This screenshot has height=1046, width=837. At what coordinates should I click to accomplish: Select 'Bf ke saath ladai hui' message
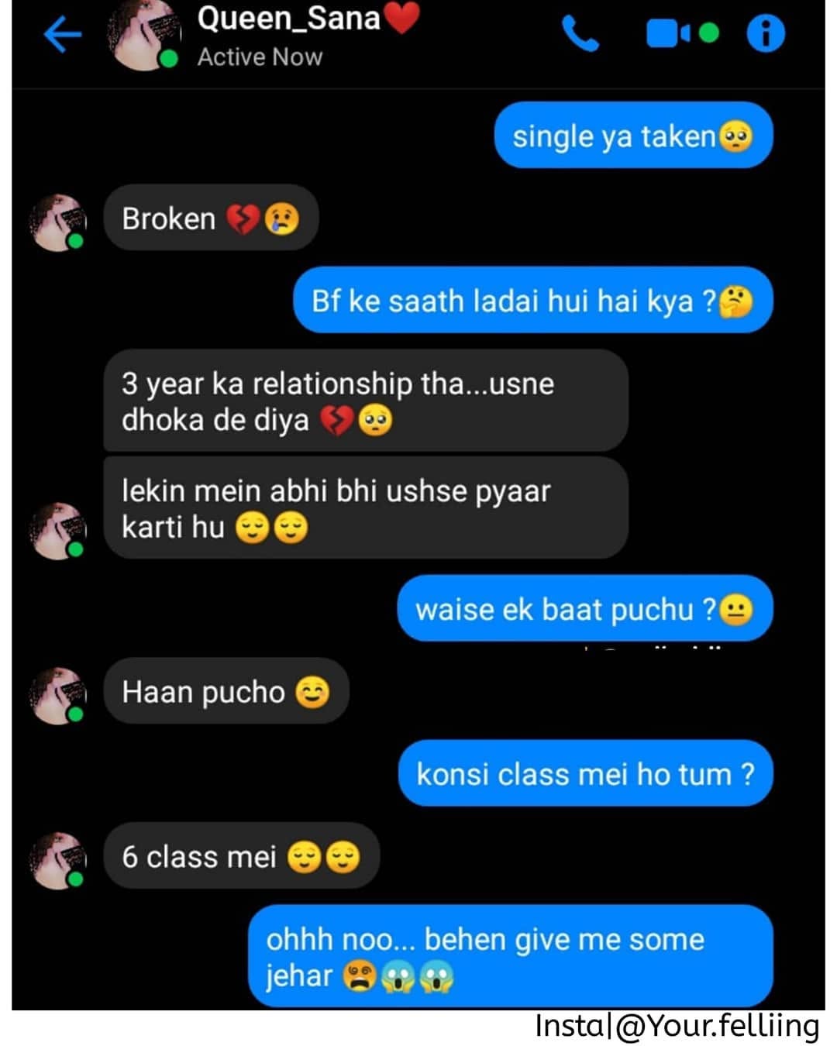coord(532,301)
